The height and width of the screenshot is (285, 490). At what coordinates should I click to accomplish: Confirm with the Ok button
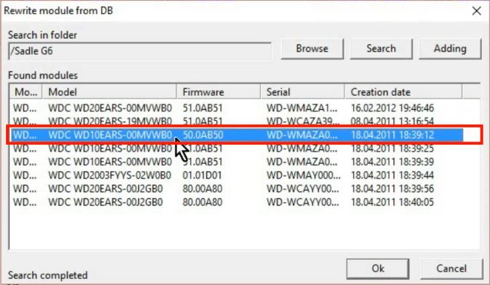tap(378, 268)
